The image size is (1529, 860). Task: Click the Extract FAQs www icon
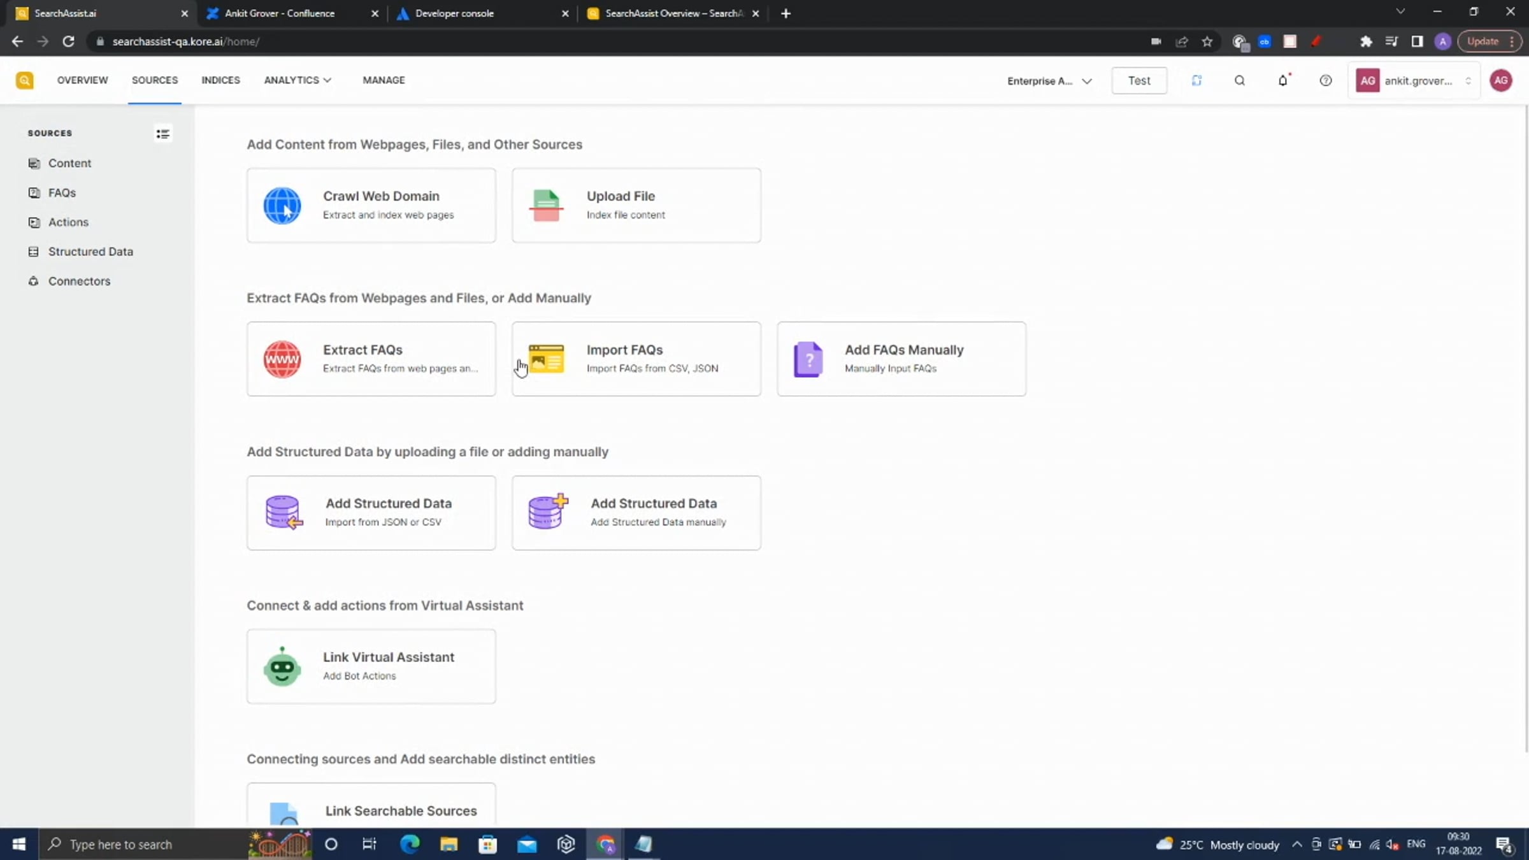(x=282, y=359)
